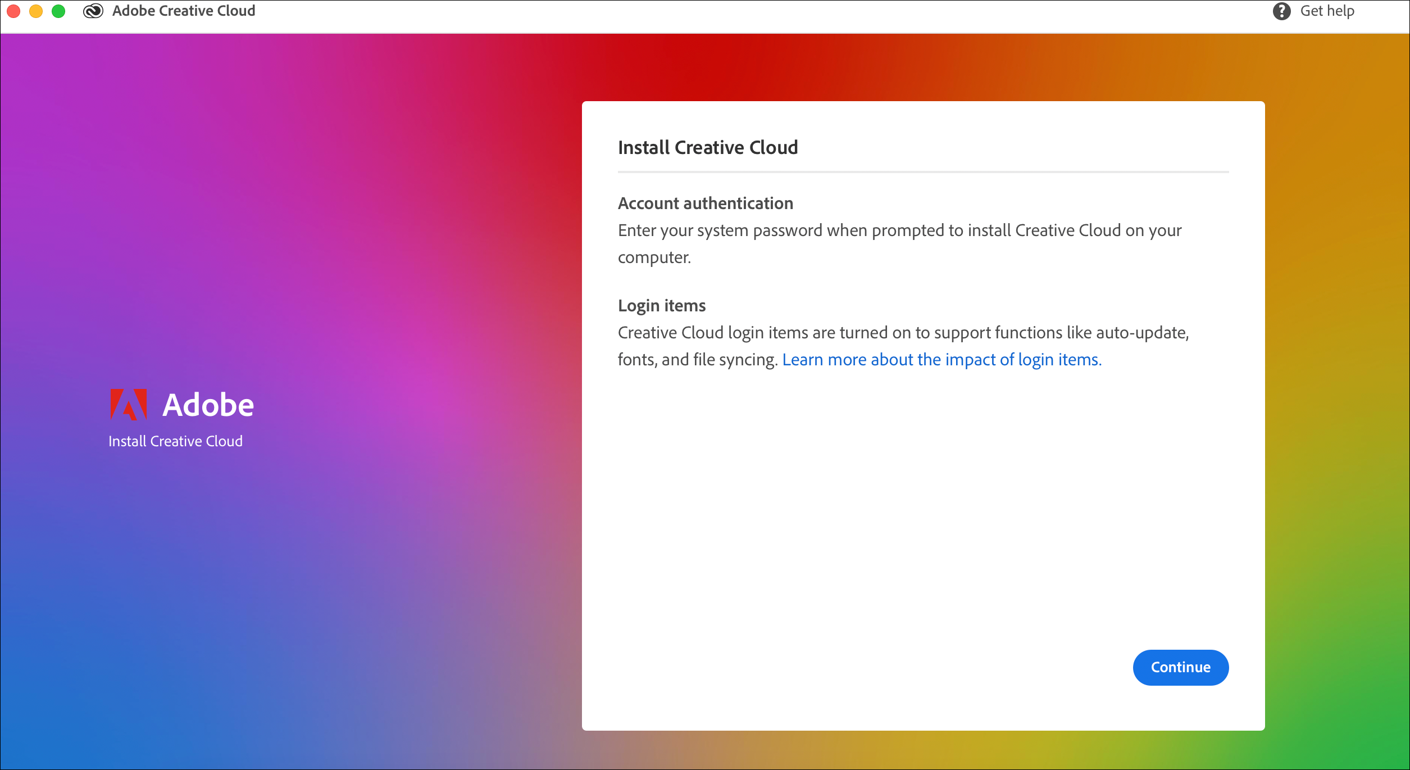The height and width of the screenshot is (770, 1410).
Task: Click the yellow minimize button
Action: (x=35, y=10)
